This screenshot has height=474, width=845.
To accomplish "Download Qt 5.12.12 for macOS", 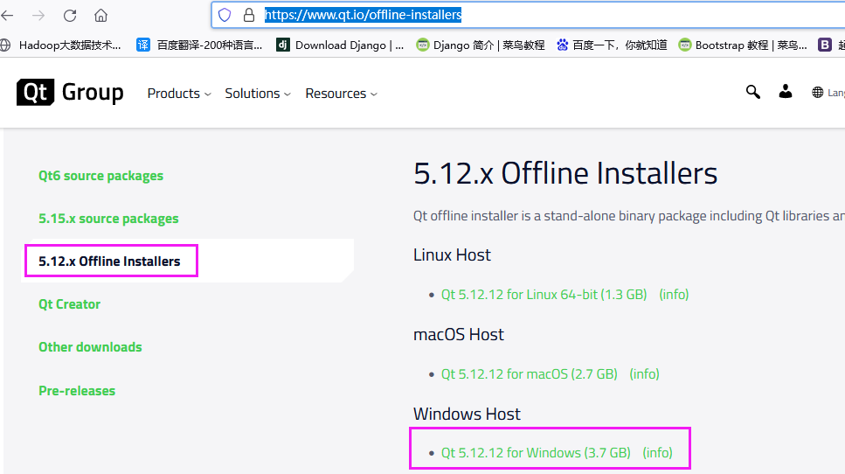I will (530, 373).
